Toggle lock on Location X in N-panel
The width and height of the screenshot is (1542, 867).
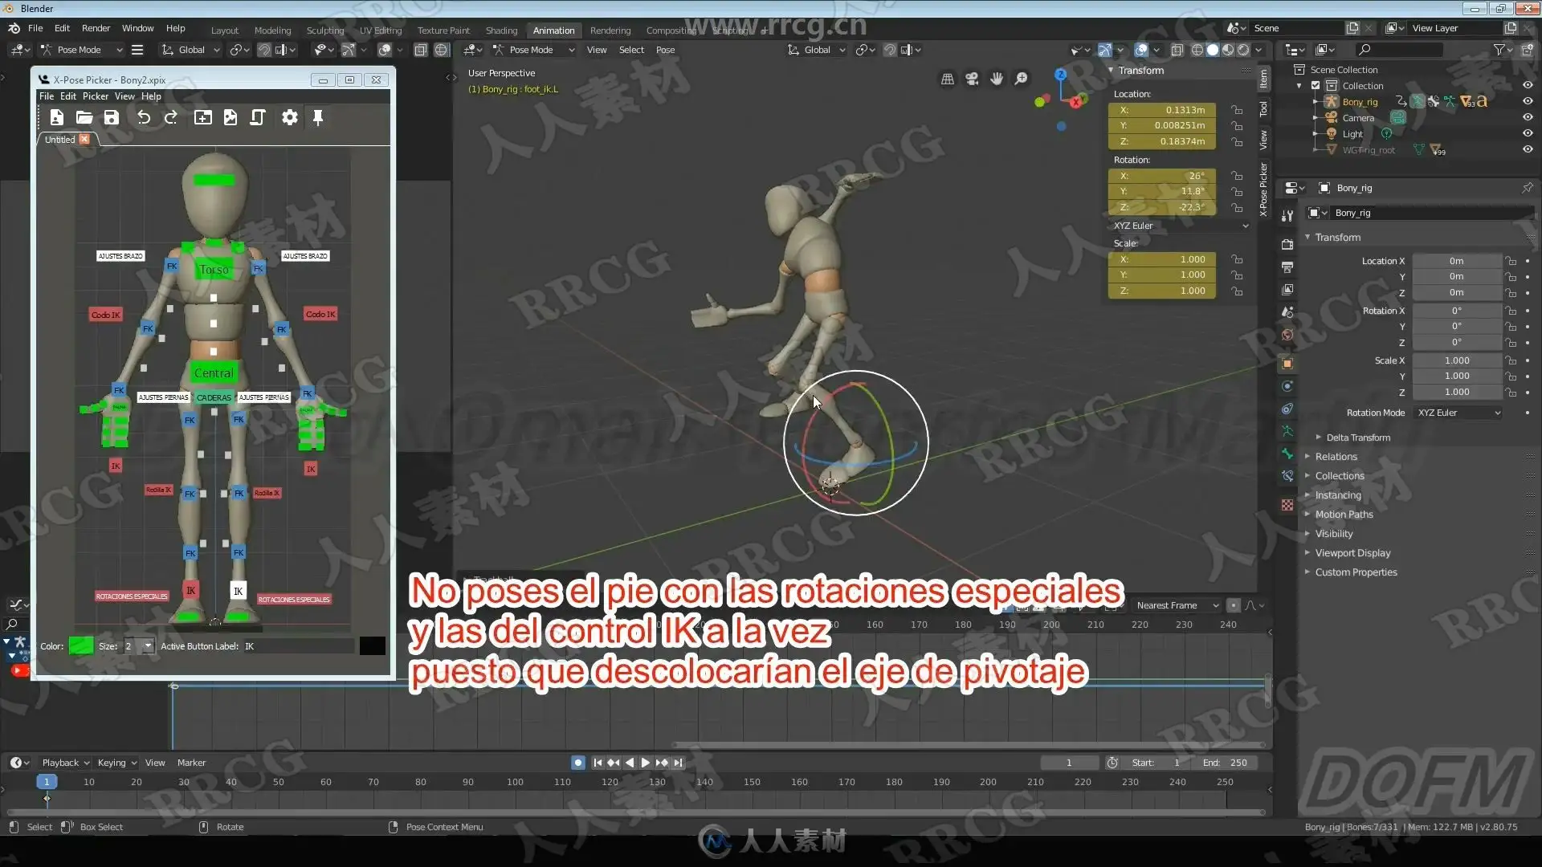click(1237, 110)
